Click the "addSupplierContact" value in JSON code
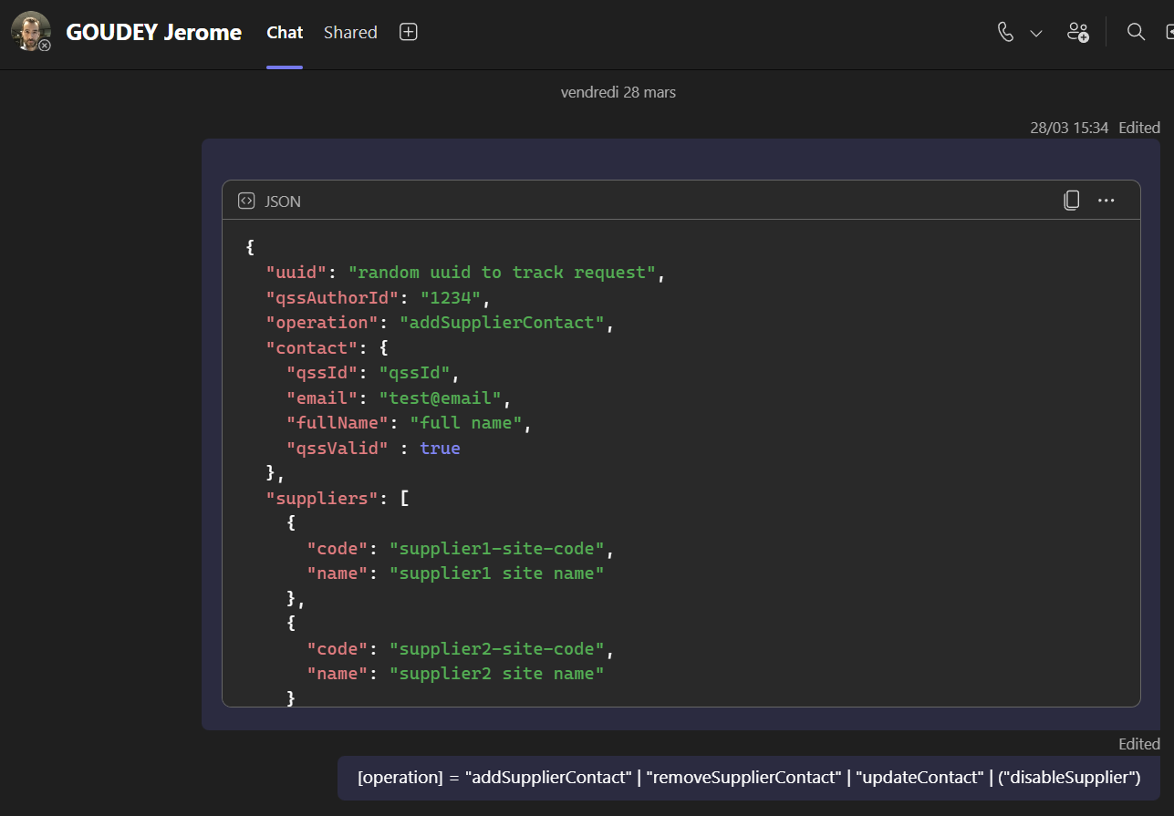Image resolution: width=1174 pixels, height=816 pixels. pos(502,323)
